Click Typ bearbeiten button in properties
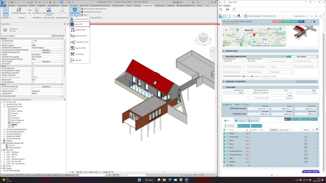 (59, 36)
